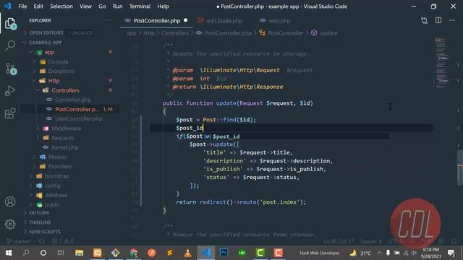Open the green Camtasia taskbar icon
This screenshot has width=463, height=260.
(260, 253)
